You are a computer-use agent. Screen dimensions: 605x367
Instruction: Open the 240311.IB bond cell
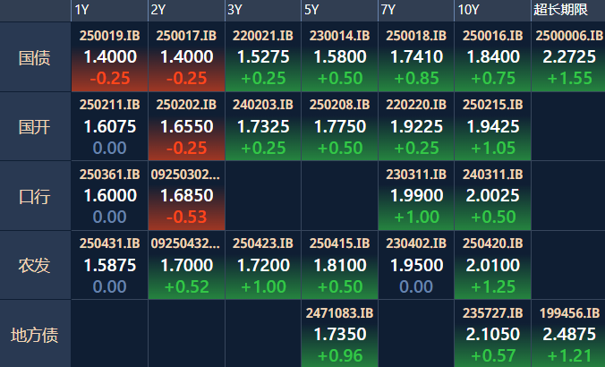click(x=492, y=196)
